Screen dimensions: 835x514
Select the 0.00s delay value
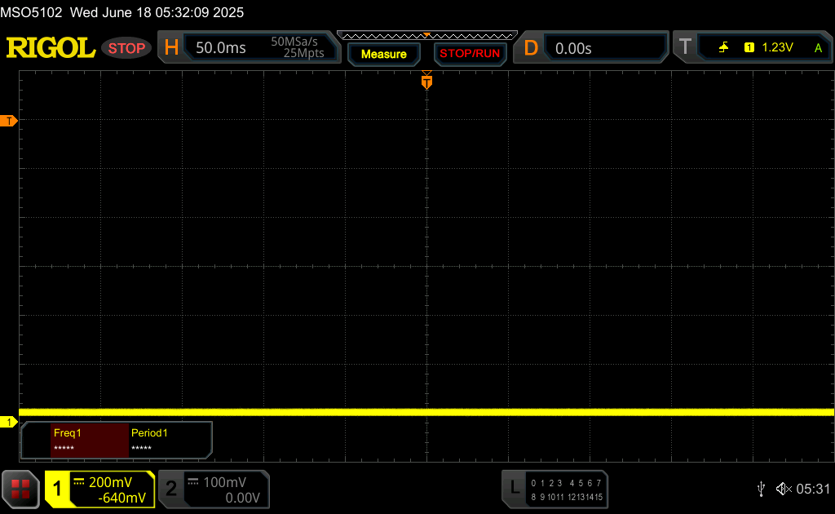[x=573, y=48]
